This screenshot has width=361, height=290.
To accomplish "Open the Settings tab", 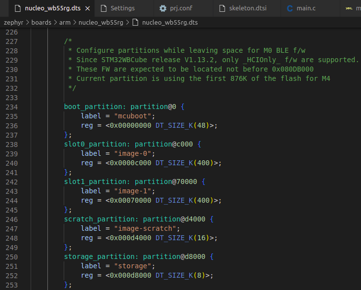I will [124, 8].
